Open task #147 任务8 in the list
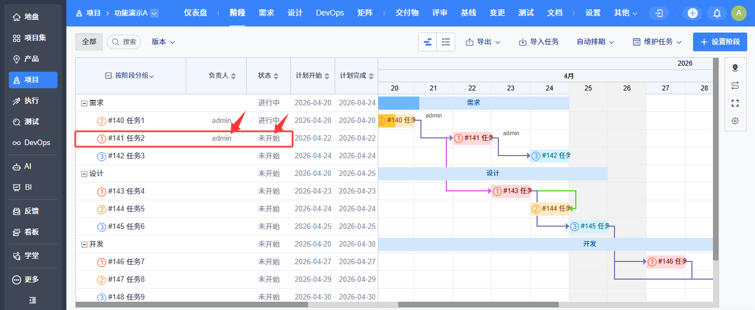 [x=126, y=280]
